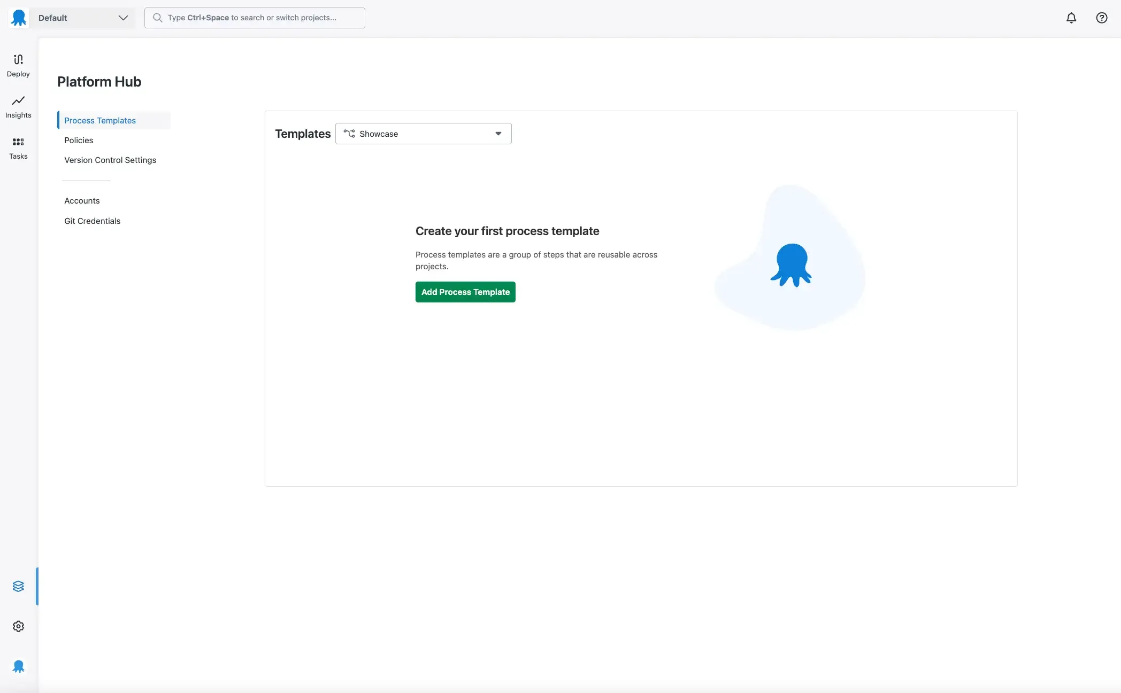
Task: Open the Configuration gear icon
Action: click(x=18, y=626)
